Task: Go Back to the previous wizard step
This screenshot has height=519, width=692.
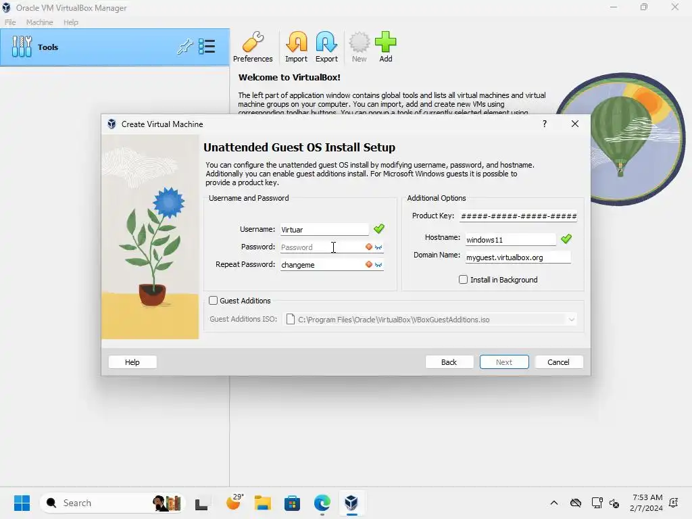Action: 449,362
